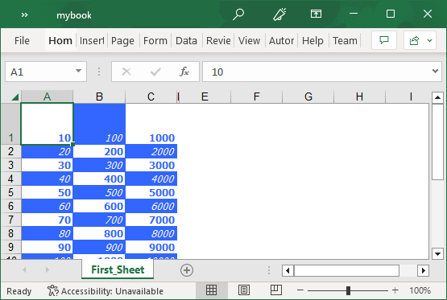Select the First_Sheet tab
The image size is (447, 300).
[118, 269]
